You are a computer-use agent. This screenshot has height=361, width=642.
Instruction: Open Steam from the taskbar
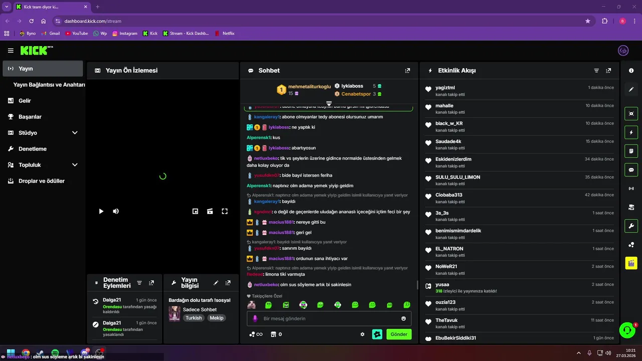[x=40, y=353]
